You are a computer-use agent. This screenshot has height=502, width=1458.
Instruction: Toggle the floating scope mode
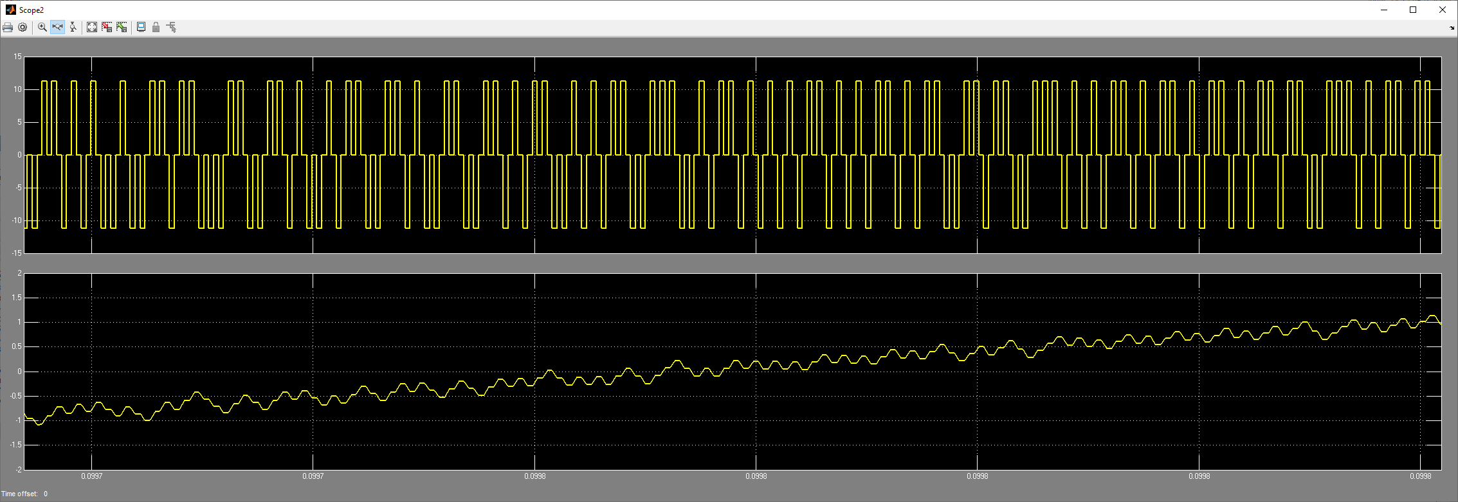point(141,27)
